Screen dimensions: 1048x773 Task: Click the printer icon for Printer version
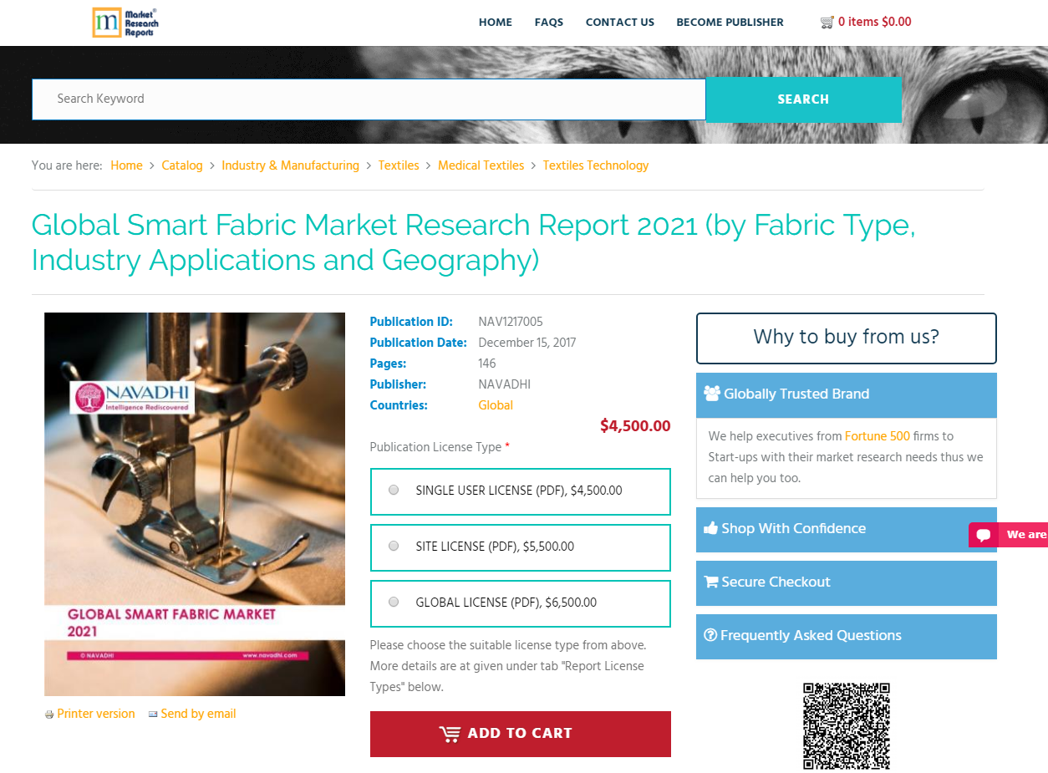pyautogui.click(x=49, y=715)
